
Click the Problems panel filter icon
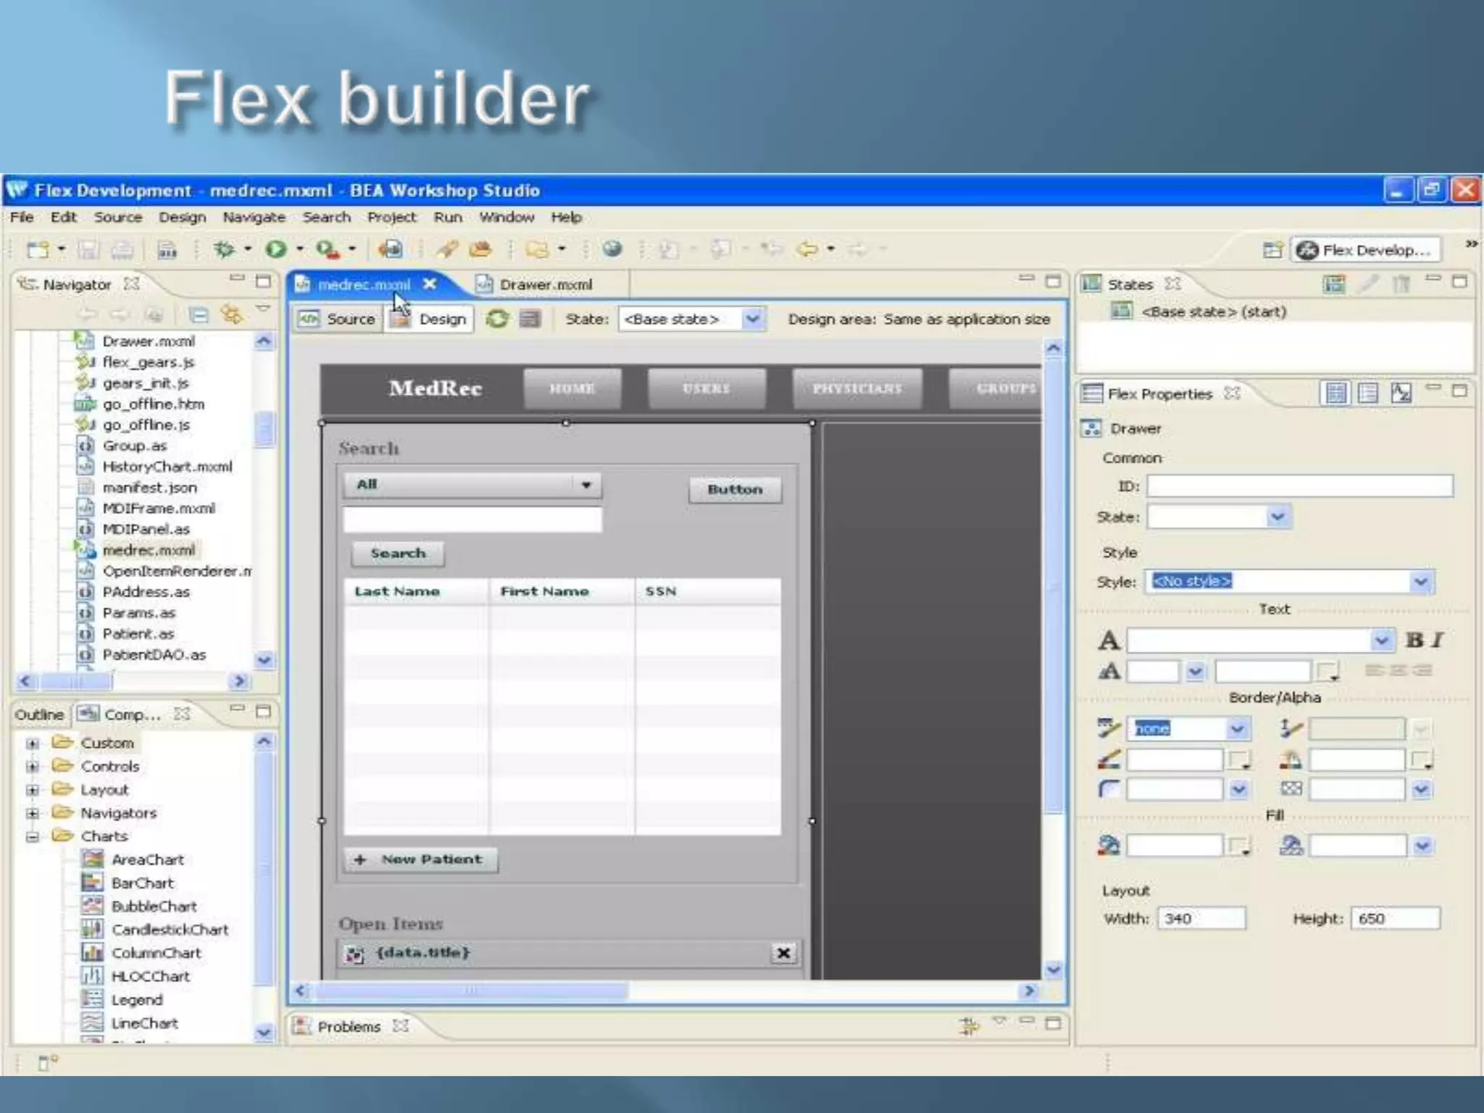(x=969, y=1026)
